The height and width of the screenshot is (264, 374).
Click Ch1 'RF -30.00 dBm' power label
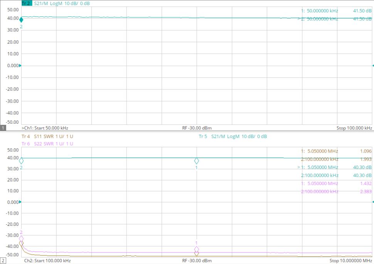[x=197, y=128]
